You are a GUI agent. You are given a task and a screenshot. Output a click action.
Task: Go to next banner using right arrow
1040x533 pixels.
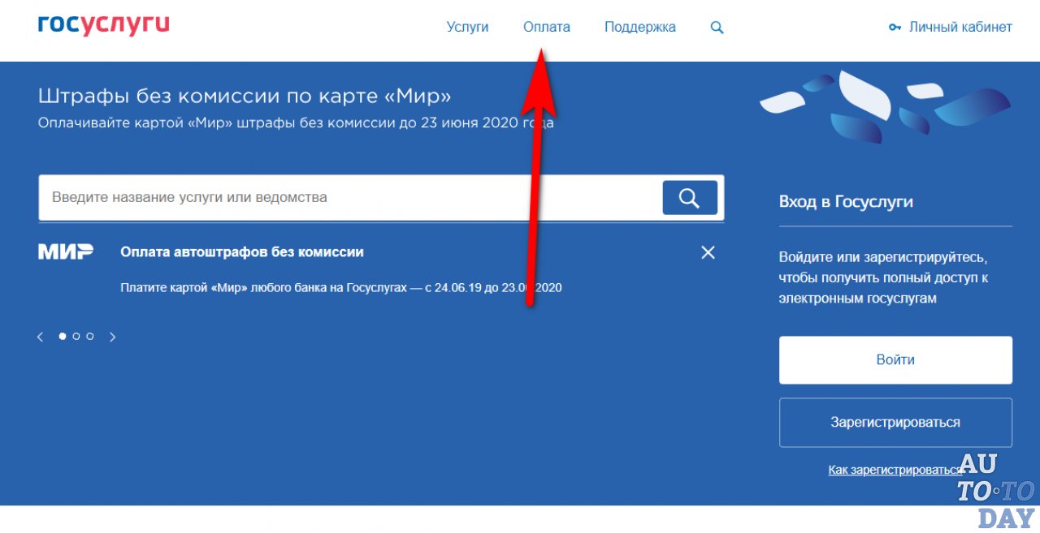pos(112,336)
